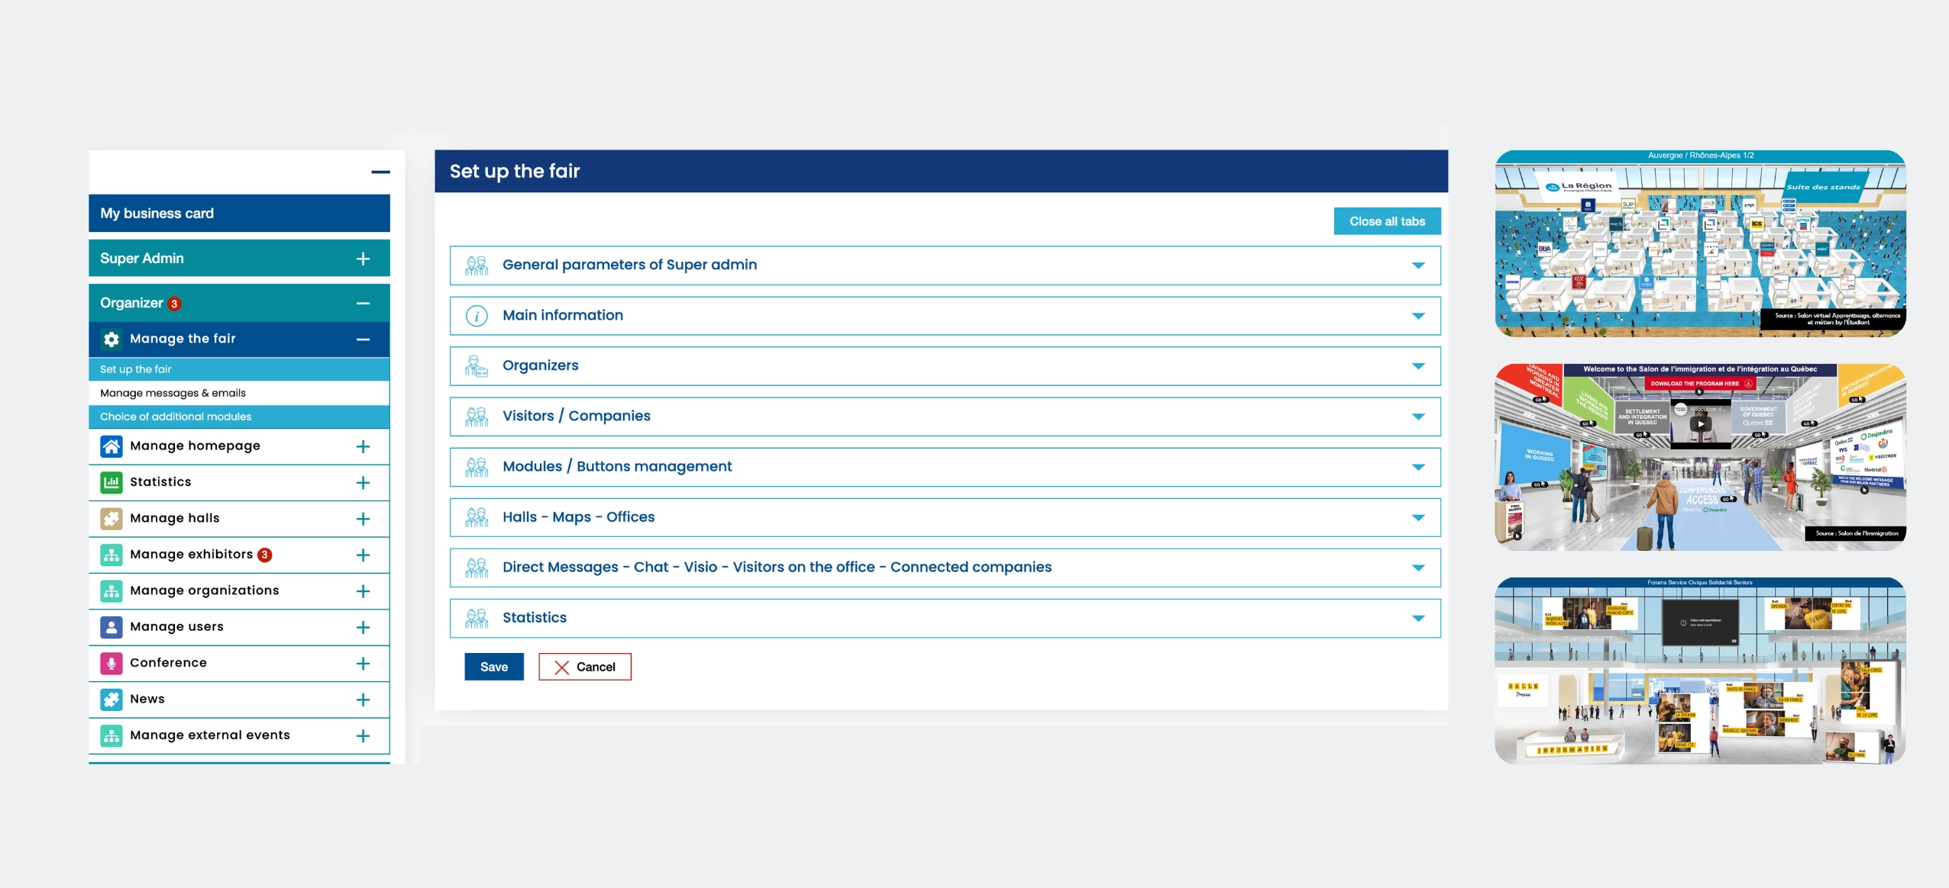Select Choice of additional modules item
The width and height of the screenshot is (1949, 888).
(176, 417)
